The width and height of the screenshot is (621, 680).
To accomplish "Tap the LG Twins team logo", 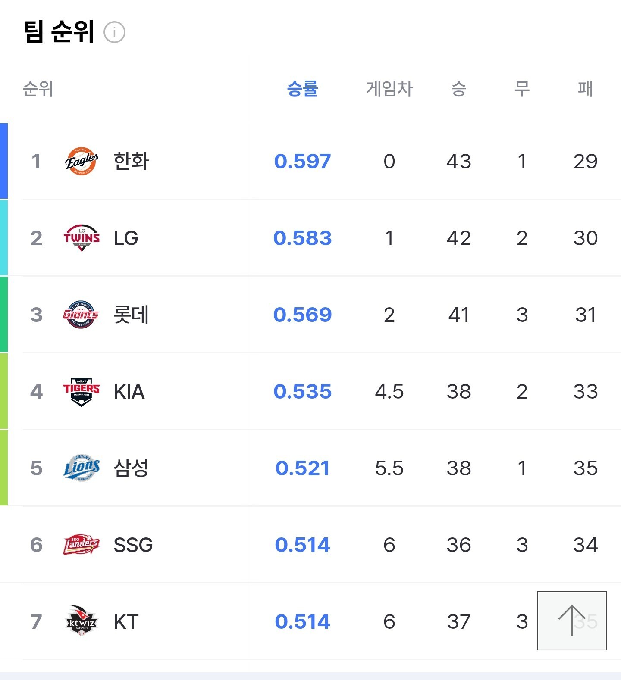I will click(x=82, y=238).
